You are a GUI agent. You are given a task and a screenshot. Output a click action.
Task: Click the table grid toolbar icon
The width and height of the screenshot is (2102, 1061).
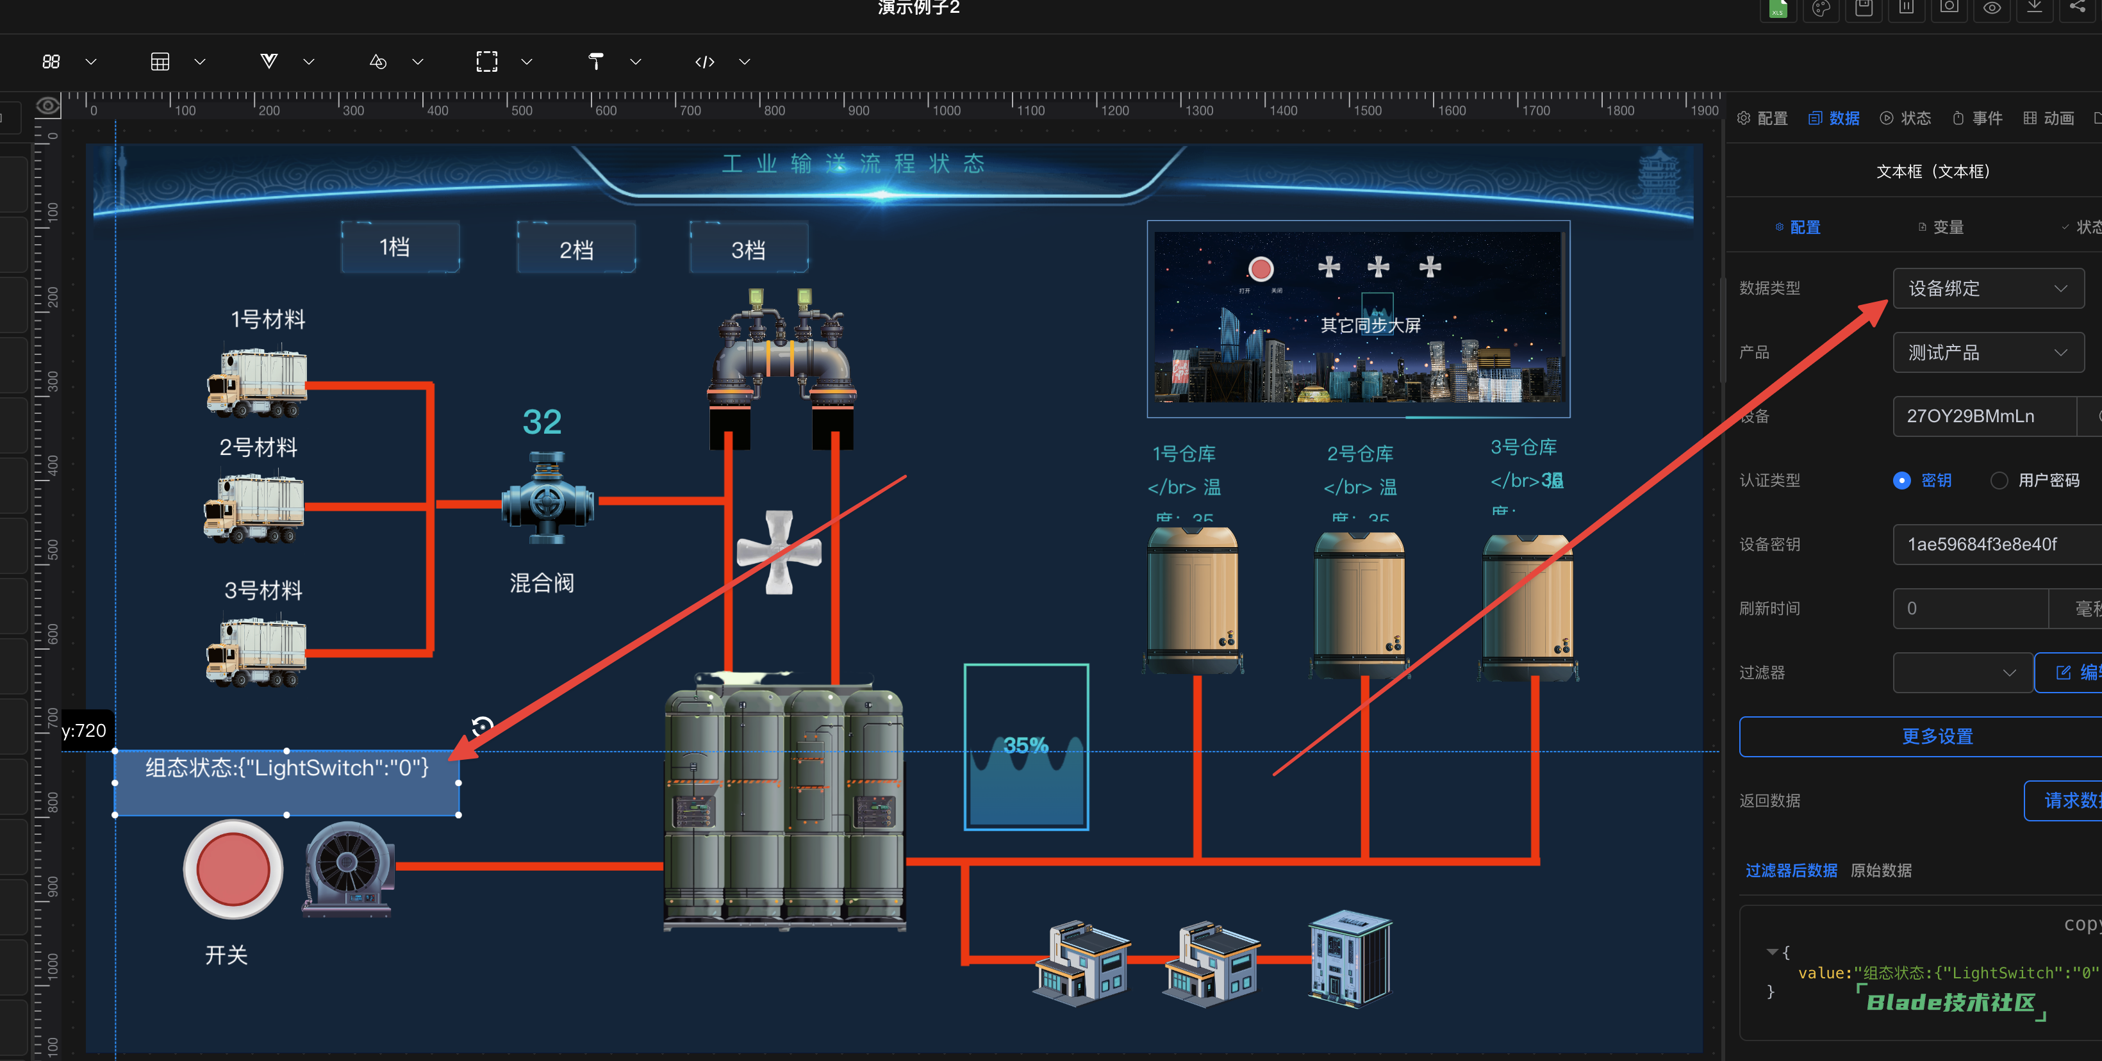pos(160,62)
